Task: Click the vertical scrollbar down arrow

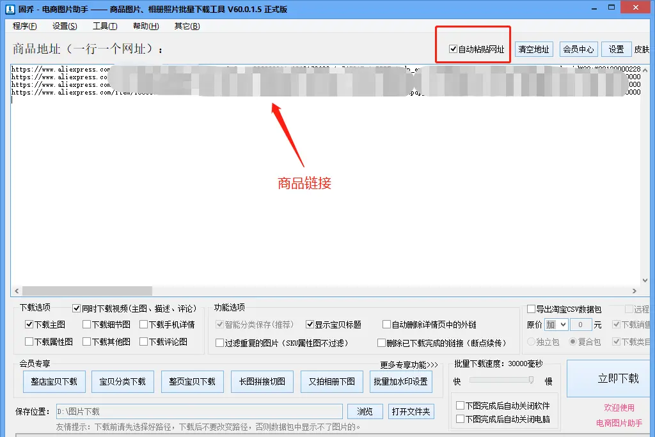Action: pyautogui.click(x=644, y=281)
